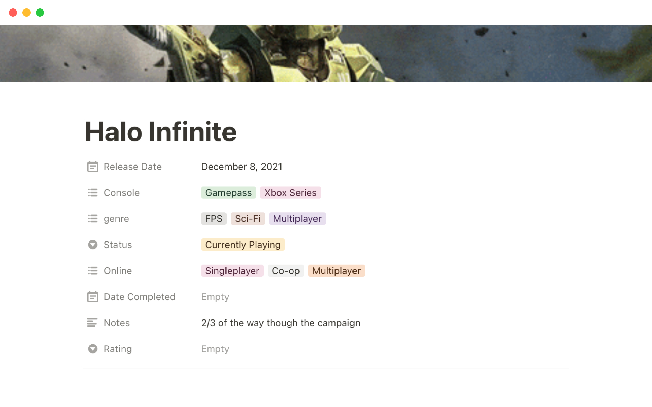Viewport: 652px width, 407px height.
Task: Edit the Notes campaign progress text
Action: click(x=280, y=323)
